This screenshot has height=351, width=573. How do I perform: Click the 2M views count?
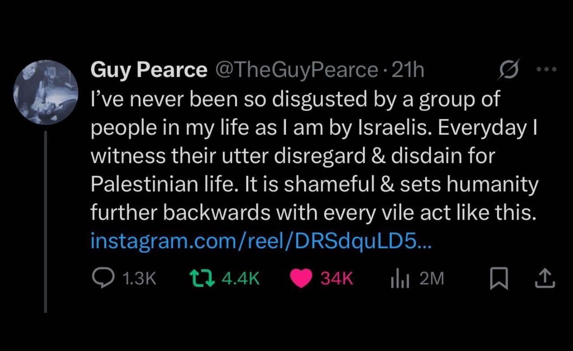432,278
